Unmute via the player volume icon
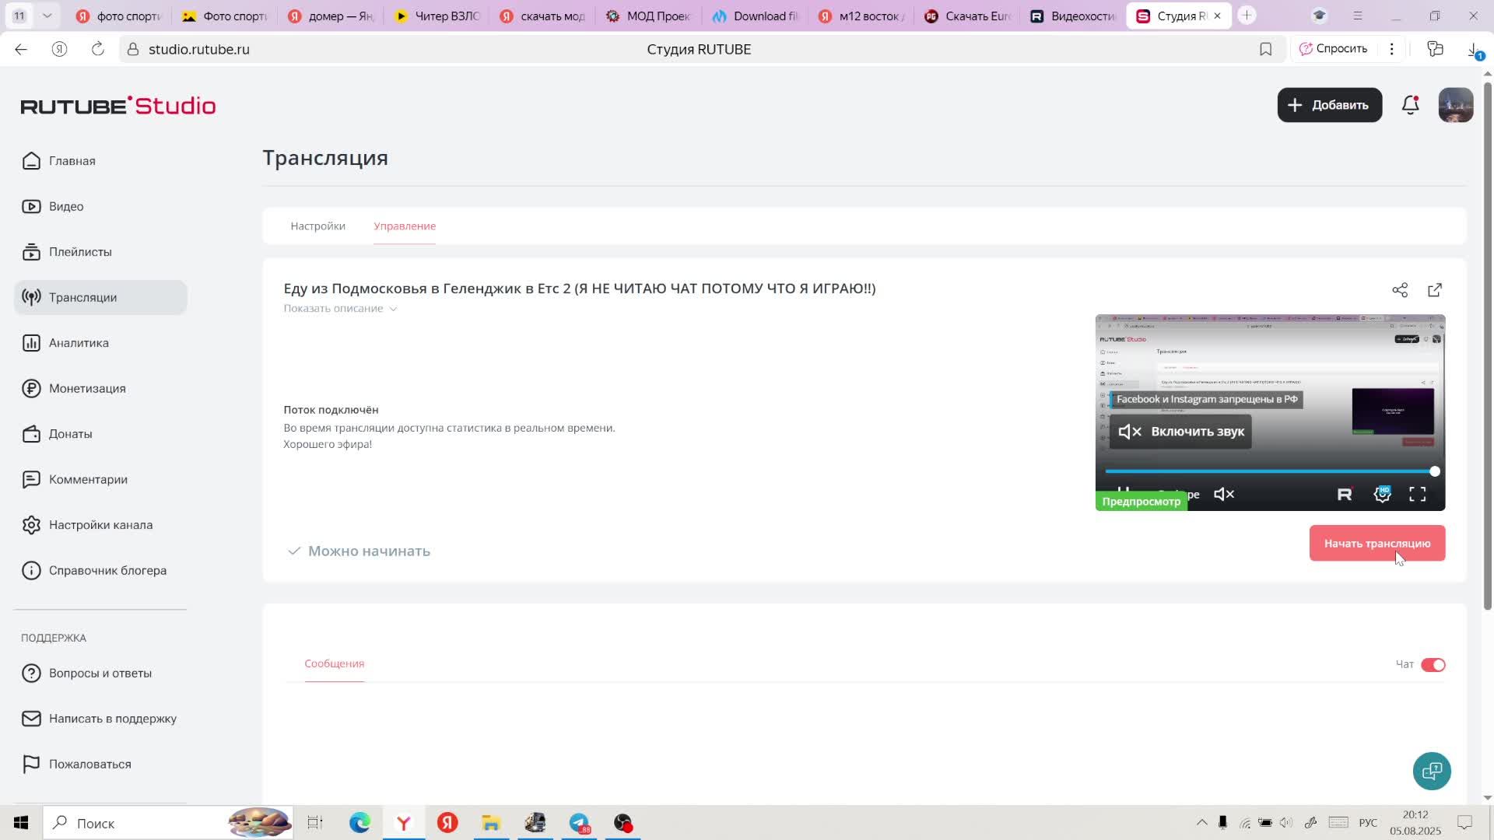 coord(1224,495)
